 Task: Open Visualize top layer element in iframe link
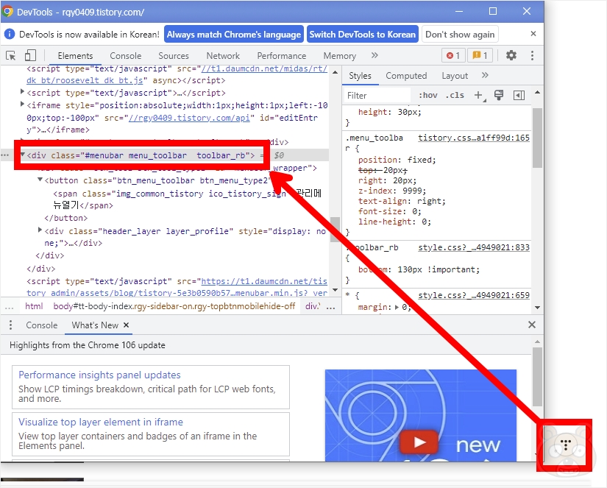101,422
